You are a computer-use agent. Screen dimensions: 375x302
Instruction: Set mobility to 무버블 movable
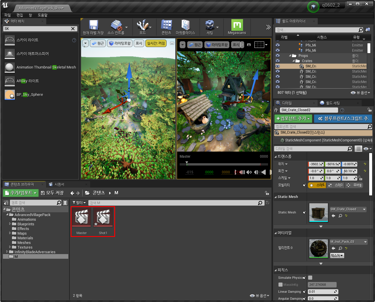click(354, 185)
